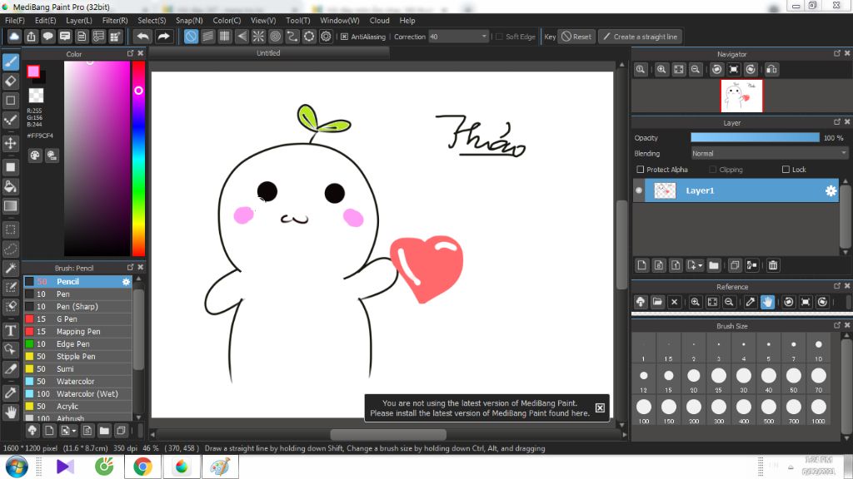
Task: Enable layer Lock checkbox
Action: (786, 170)
